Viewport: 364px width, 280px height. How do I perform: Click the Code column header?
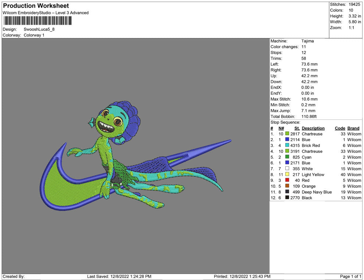pyautogui.click(x=340, y=128)
